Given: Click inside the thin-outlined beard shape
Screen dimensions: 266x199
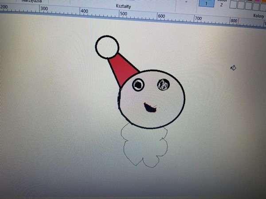Looking at the screenshot, I should click(145, 145).
